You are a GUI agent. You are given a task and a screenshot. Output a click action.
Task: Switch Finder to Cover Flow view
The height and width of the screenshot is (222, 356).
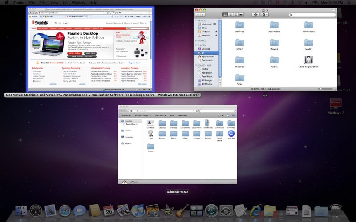click(x=241, y=15)
